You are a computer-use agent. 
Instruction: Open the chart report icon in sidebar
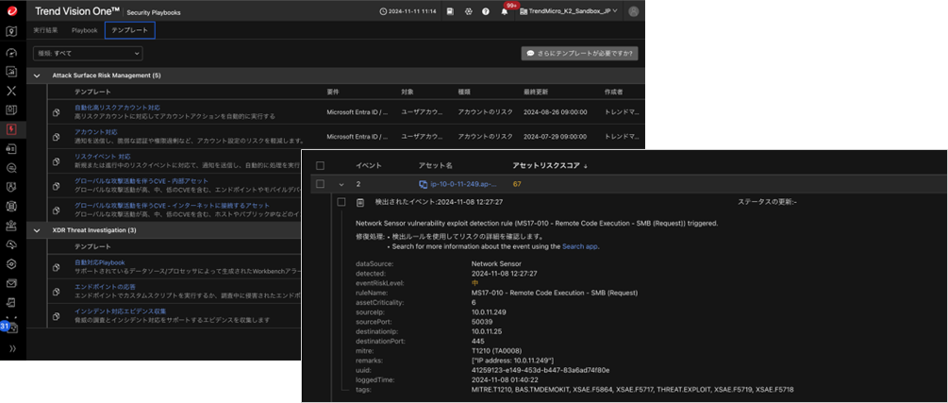click(11, 72)
